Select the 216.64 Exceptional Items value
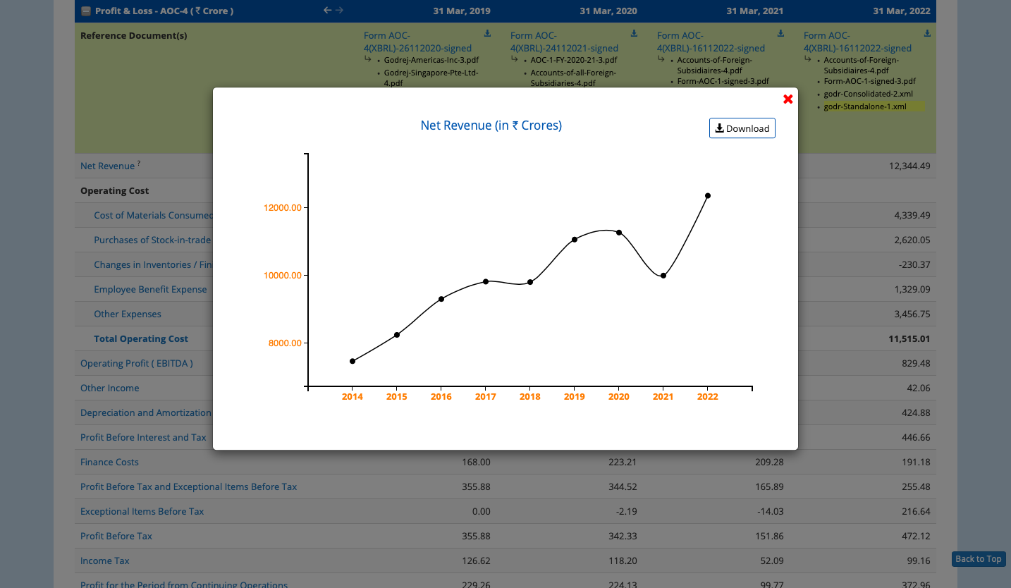Viewport: 1011px width, 588px height. (916, 512)
